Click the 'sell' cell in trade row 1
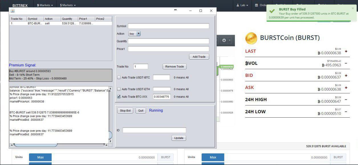 [x=52, y=23]
